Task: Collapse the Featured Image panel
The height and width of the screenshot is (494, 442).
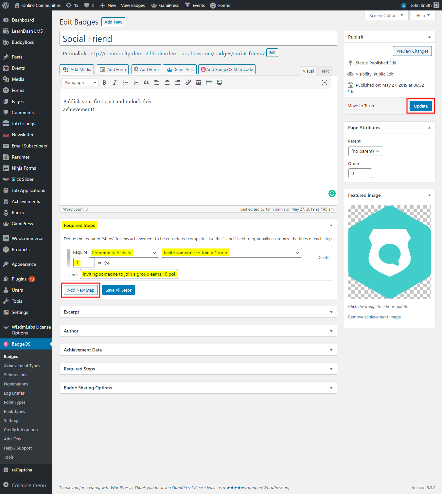Action: tap(429, 196)
